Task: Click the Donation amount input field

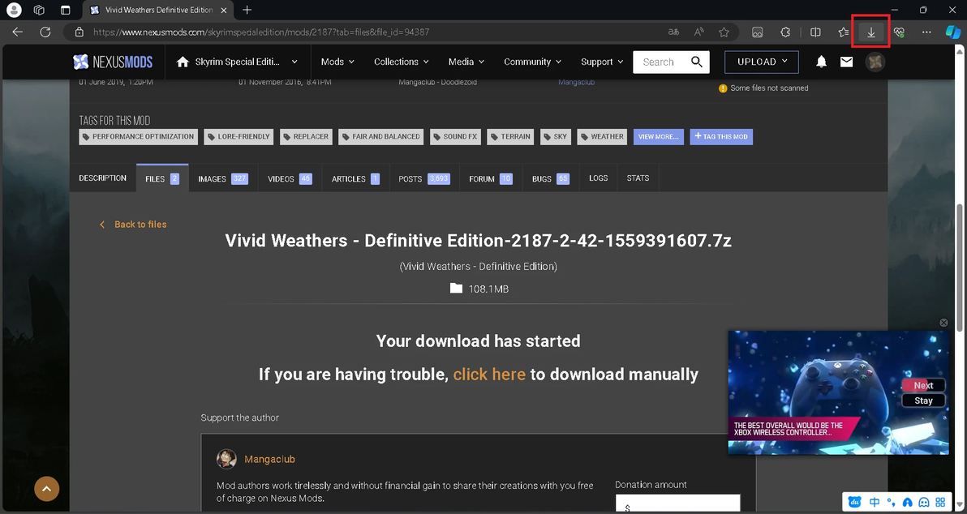Action: [677, 503]
